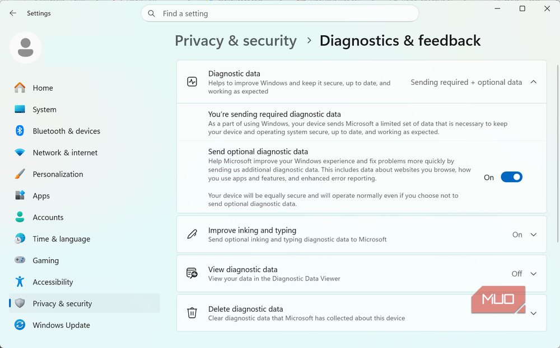Click 'Send optional diagnostic data' heading

point(258,152)
